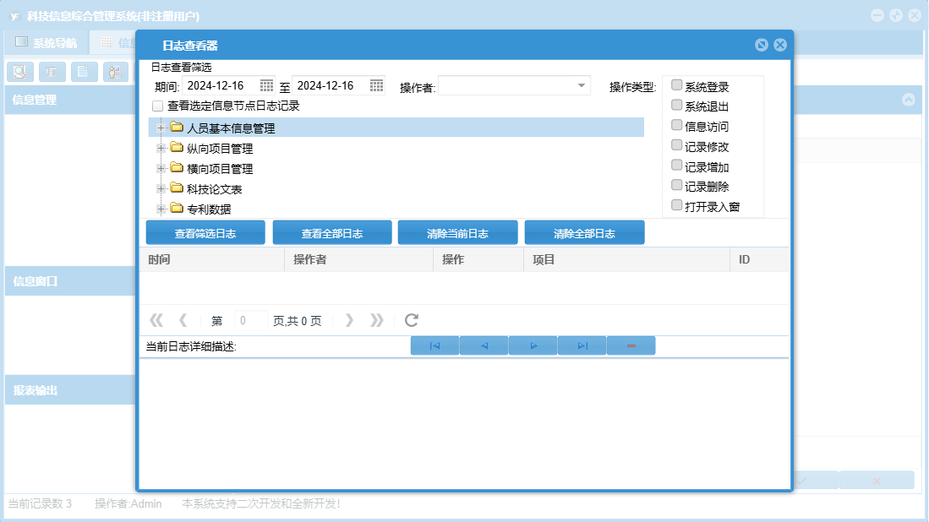Click the 日志查看器 dialog restore icon

(762, 45)
